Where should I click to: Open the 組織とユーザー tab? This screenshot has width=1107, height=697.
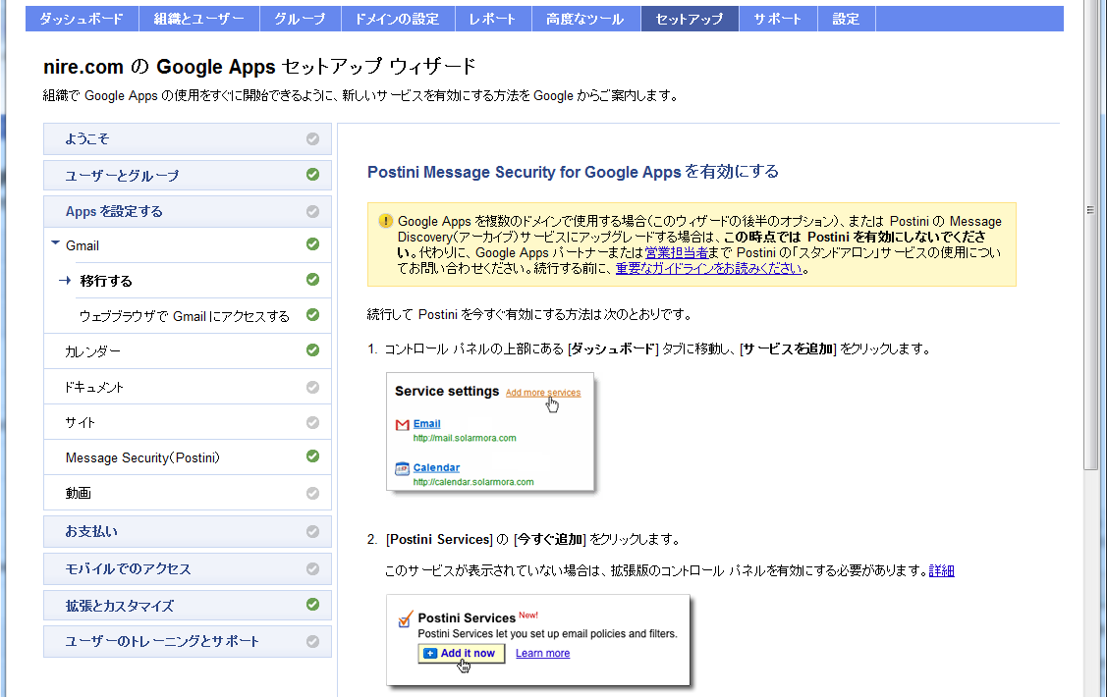[x=199, y=19]
